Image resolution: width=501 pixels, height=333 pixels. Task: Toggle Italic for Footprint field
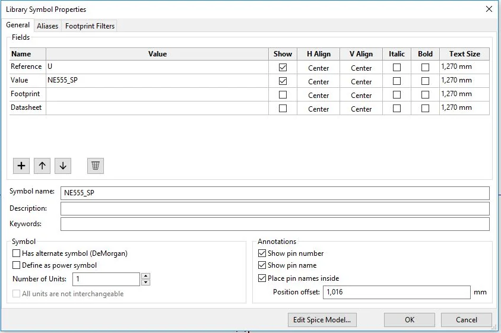coord(397,95)
